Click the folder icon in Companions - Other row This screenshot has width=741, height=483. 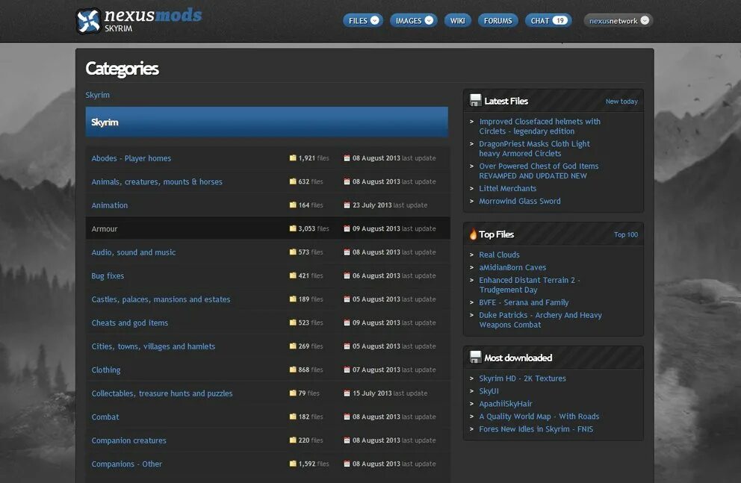pos(293,464)
